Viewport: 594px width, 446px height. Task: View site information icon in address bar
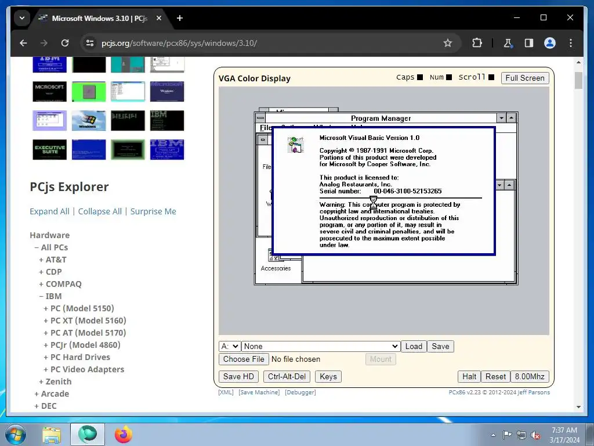click(x=90, y=43)
